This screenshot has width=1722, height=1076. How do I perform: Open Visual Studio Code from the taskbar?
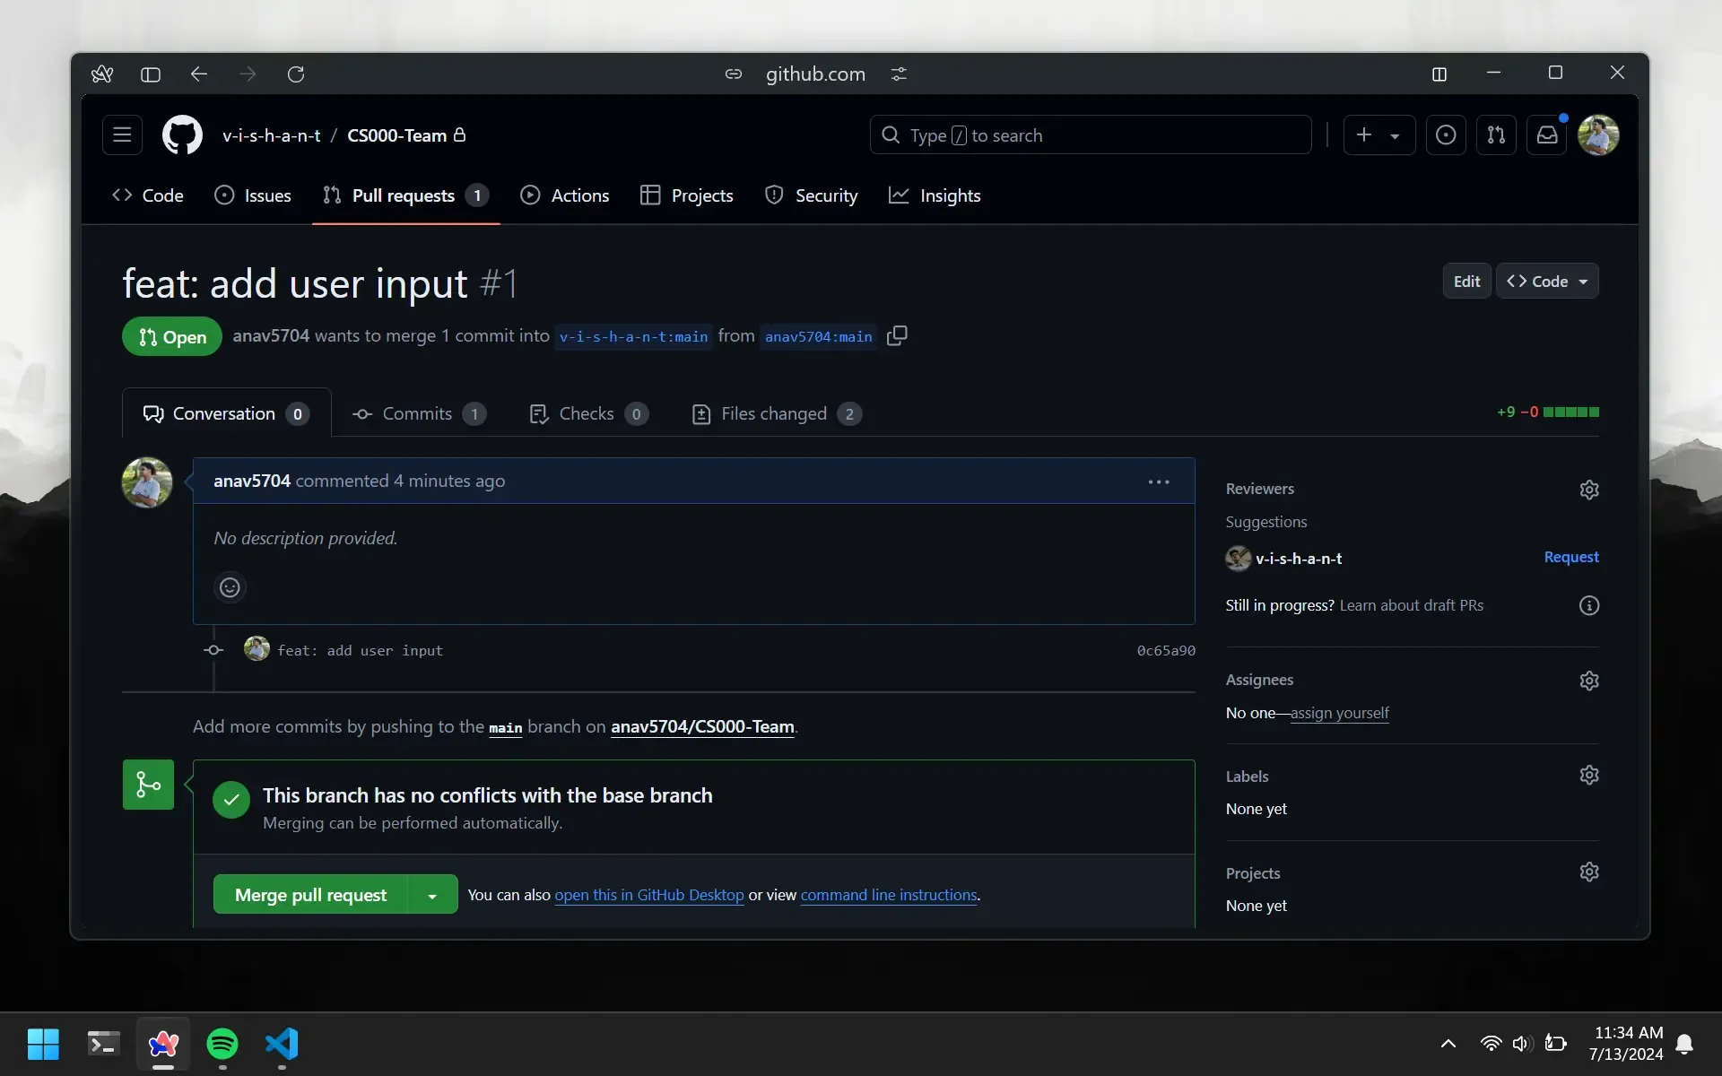click(282, 1044)
